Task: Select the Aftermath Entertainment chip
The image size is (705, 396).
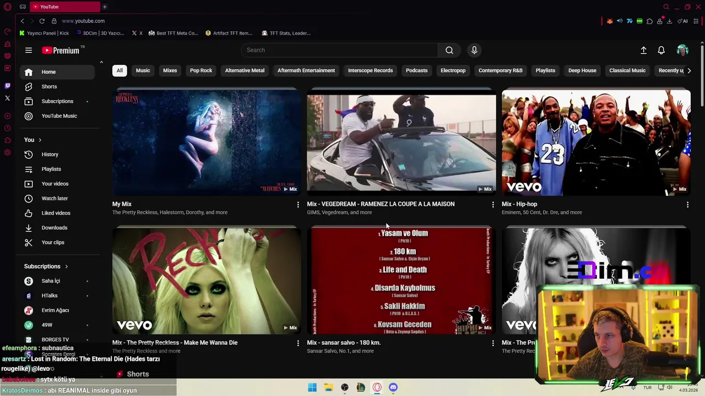Action: pos(306,70)
